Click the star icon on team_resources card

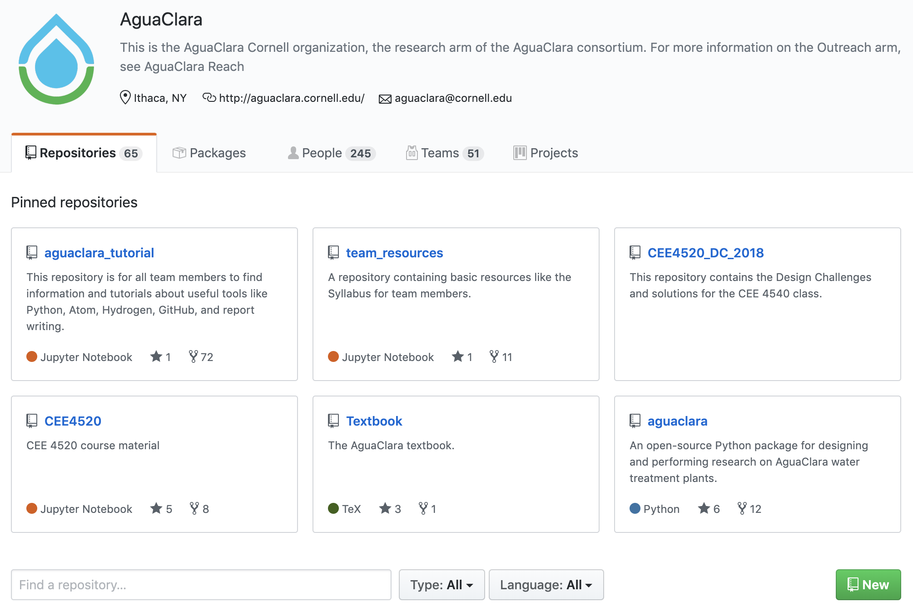click(x=457, y=356)
